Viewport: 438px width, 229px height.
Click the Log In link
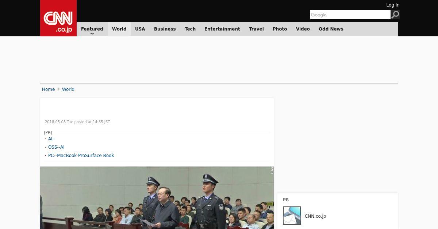[x=393, y=5]
